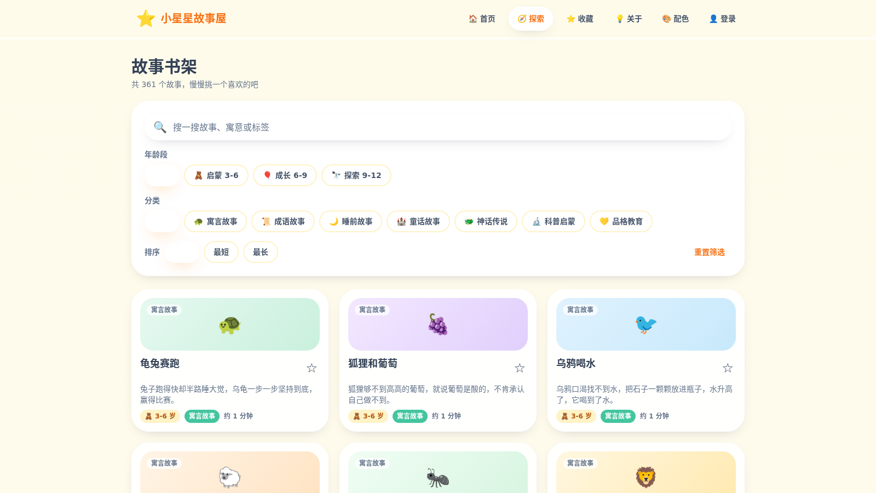This screenshot has width=876, height=493.
Task: Filter by age 启蒙 3-6
Action: tap(216, 175)
